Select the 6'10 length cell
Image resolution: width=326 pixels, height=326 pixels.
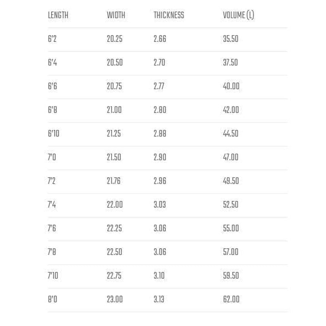click(x=53, y=134)
